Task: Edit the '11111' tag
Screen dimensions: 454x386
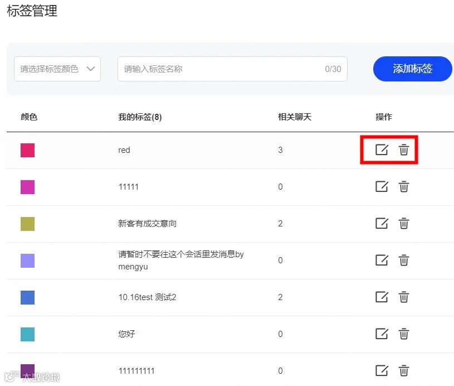Action: 382,186
